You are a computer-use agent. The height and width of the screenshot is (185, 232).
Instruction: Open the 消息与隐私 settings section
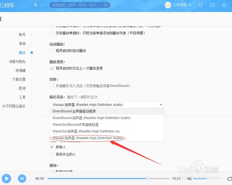point(17,61)
